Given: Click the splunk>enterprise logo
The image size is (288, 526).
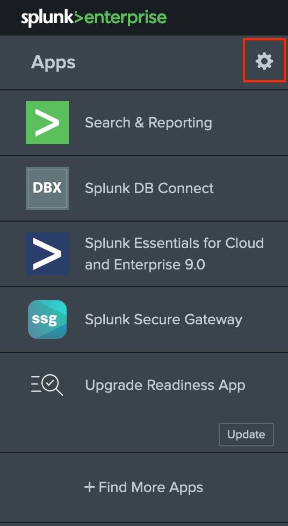Looking at the screenshot, I should [x=93, y=18].
